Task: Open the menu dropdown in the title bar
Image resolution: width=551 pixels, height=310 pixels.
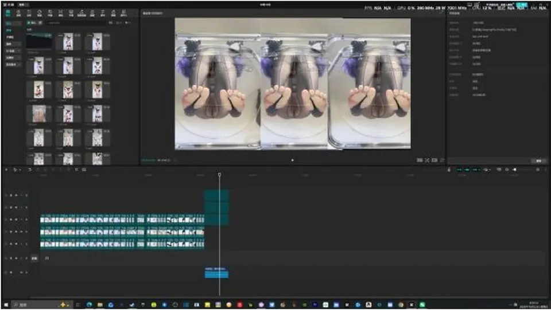Action: coord(23,5)
